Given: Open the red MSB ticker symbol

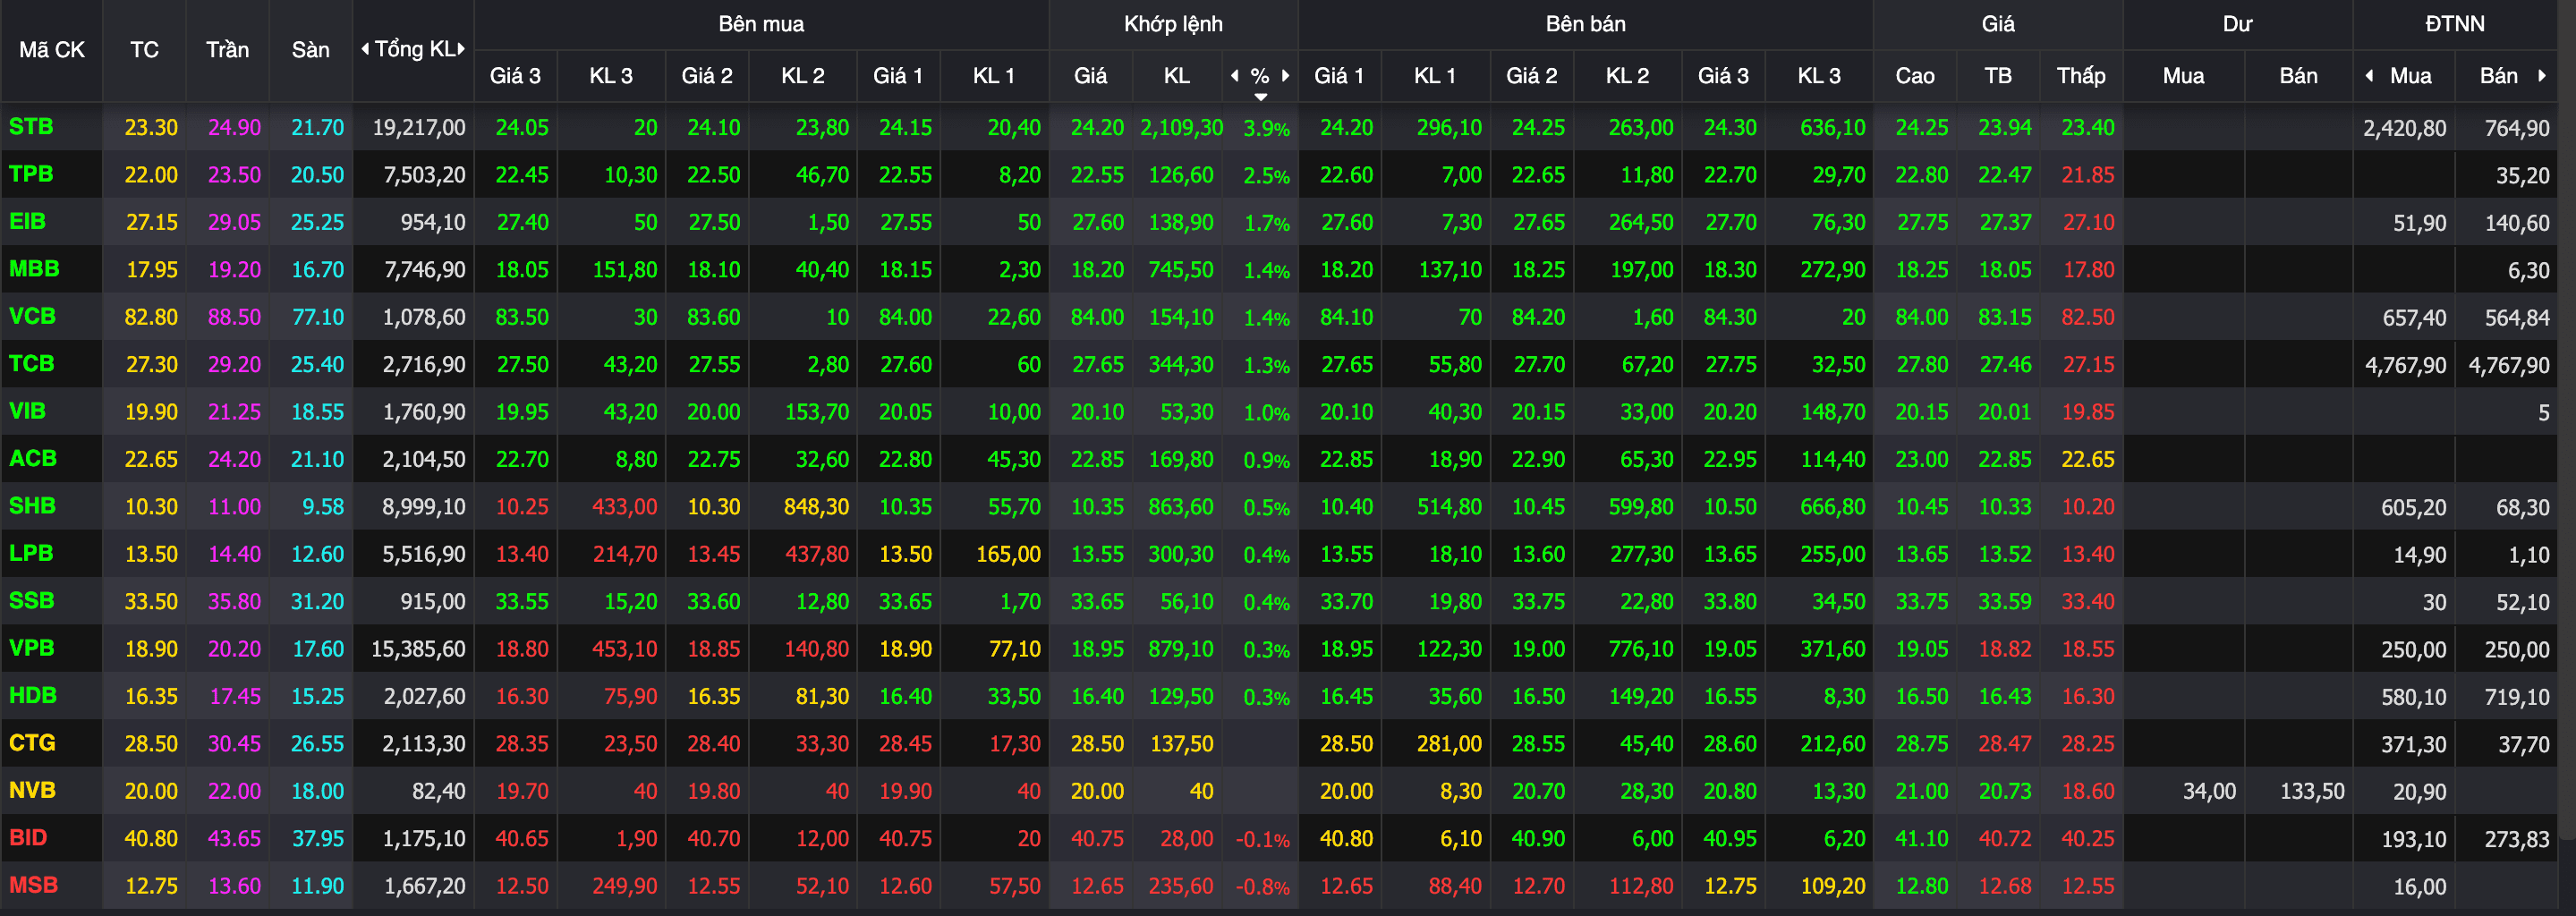Looking at the screenshot, I should pos(33,885).
